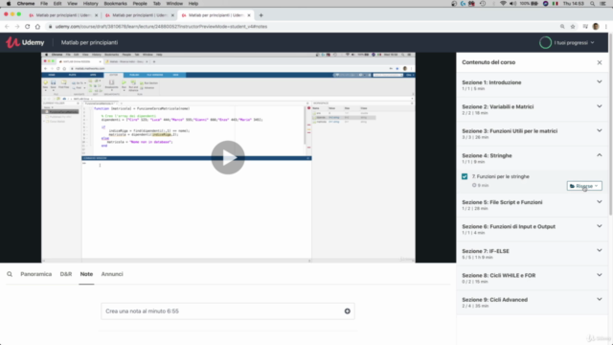Screen dimensions: 613x345
Task: Add note with plus icon
Action: click(x=347, y=311)
